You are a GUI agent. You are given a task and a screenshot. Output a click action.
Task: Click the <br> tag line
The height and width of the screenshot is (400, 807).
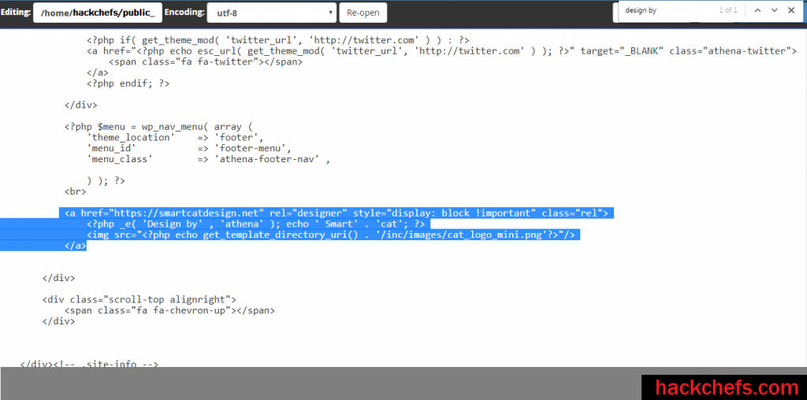(x=75, y=192)
